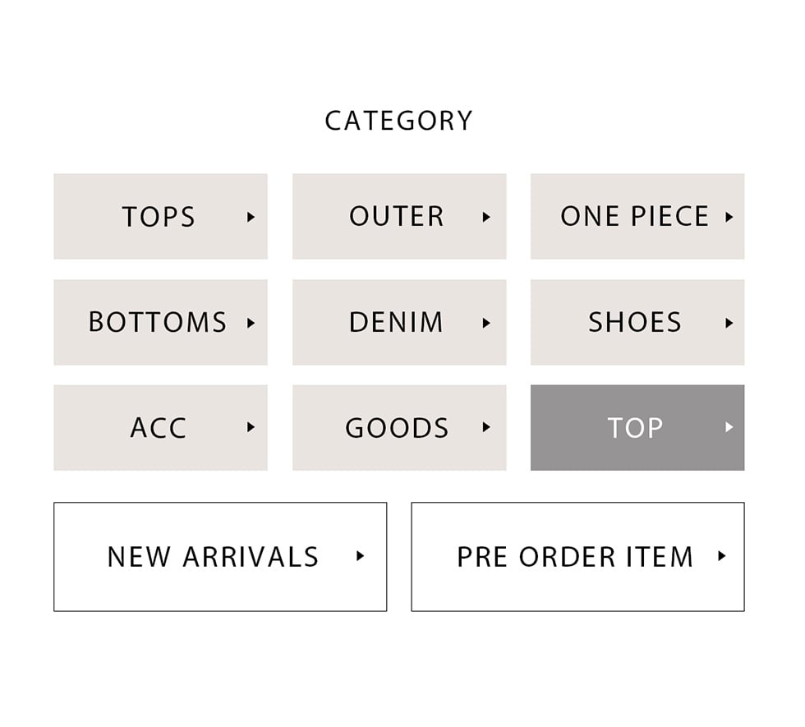Go to the SHOES category
Viewport: 805px width, 727px height.
tap(635, 323)
